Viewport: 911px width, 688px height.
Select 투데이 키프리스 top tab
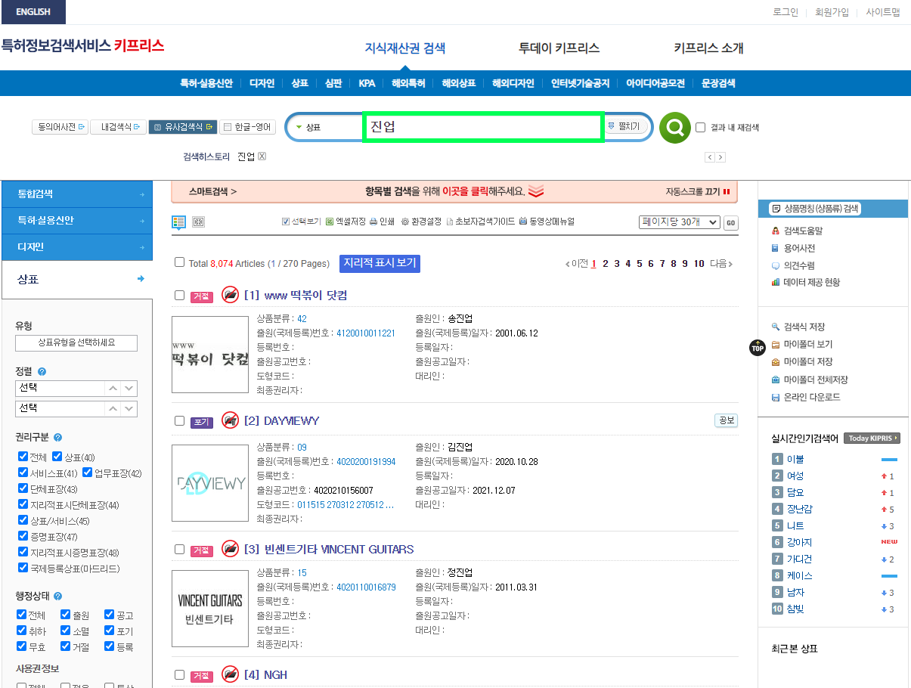[x=559, y=48]
